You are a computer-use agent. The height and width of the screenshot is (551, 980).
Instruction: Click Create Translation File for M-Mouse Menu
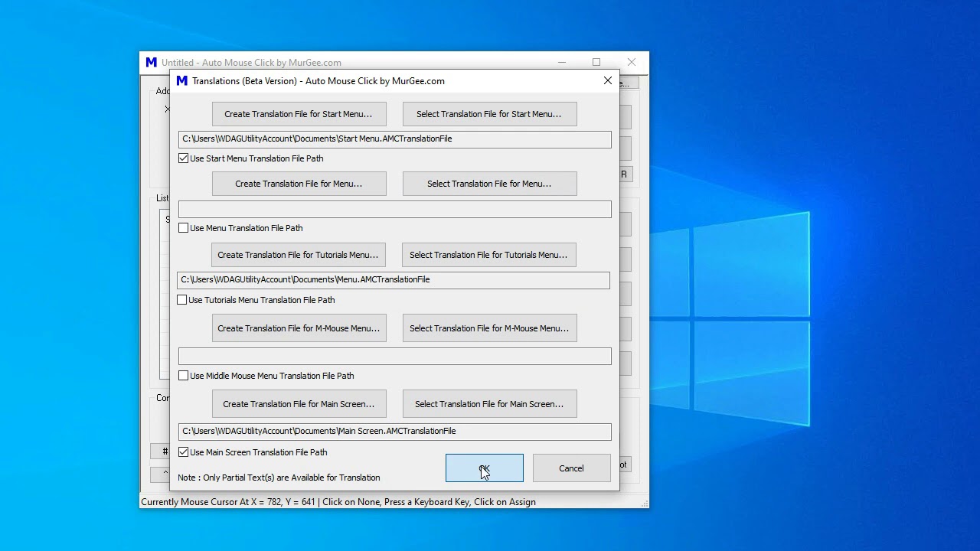(x=299, y=328)
